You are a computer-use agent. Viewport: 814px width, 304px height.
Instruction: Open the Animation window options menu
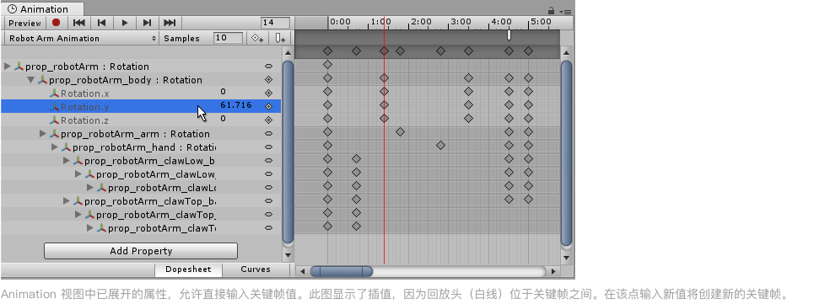click(x=565, y=12)
